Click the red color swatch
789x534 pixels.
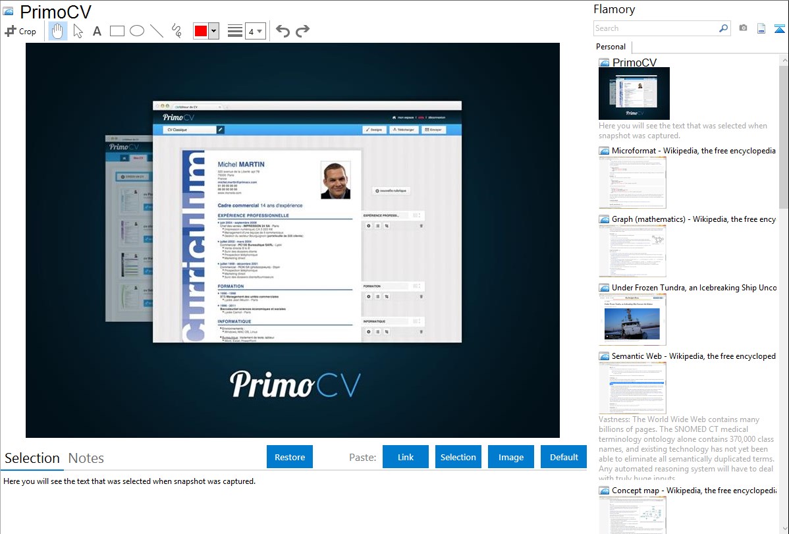click(x=201, y=31)
